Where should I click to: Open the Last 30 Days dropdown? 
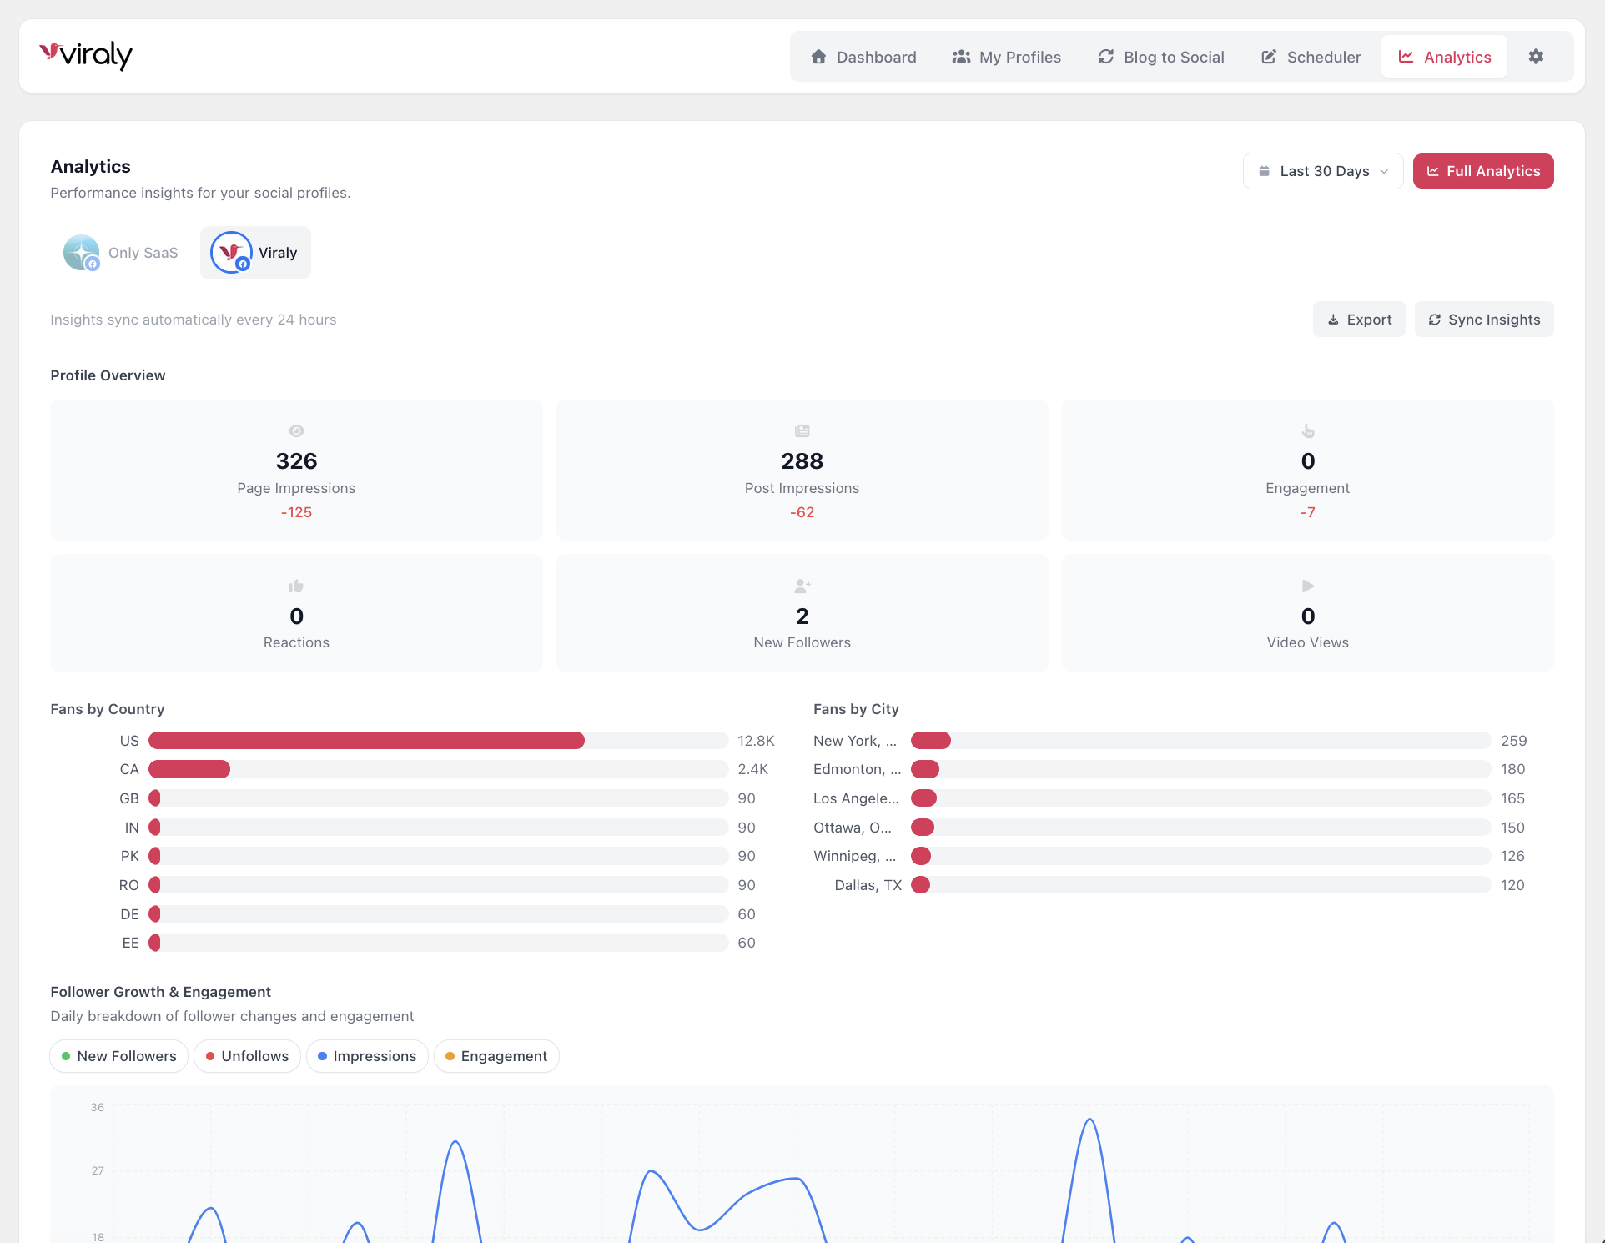[1322, 170]
